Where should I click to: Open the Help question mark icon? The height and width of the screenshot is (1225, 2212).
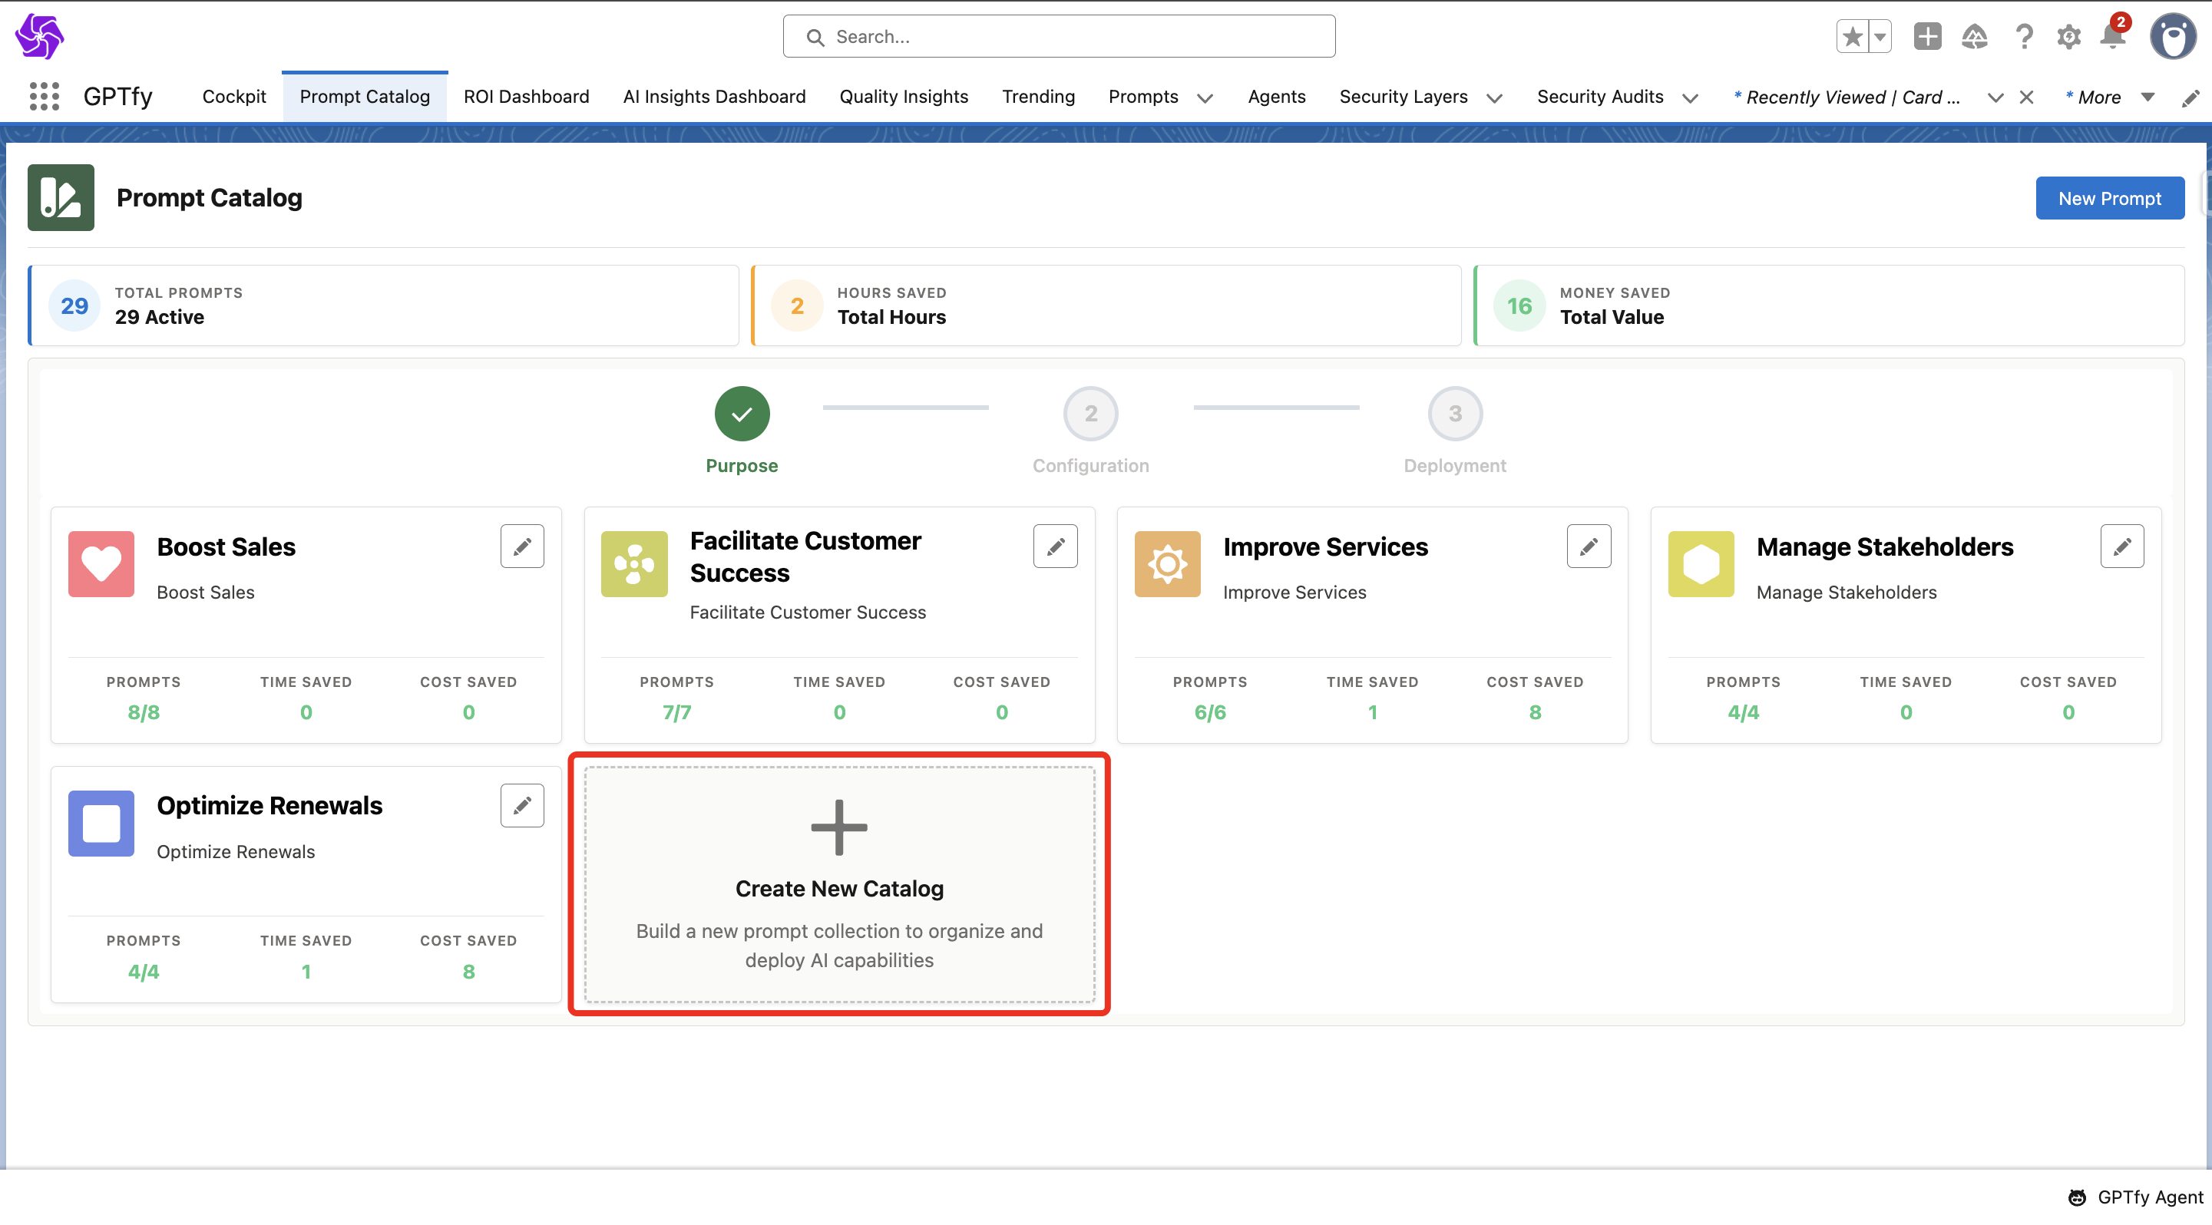point(2023,37)
